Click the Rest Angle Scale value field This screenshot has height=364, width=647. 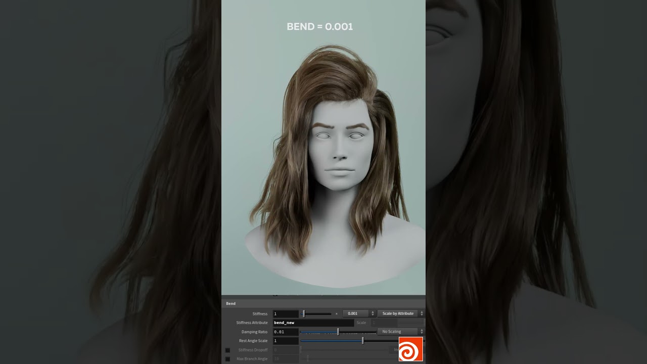pyautogui.click(x=286, y=341)
